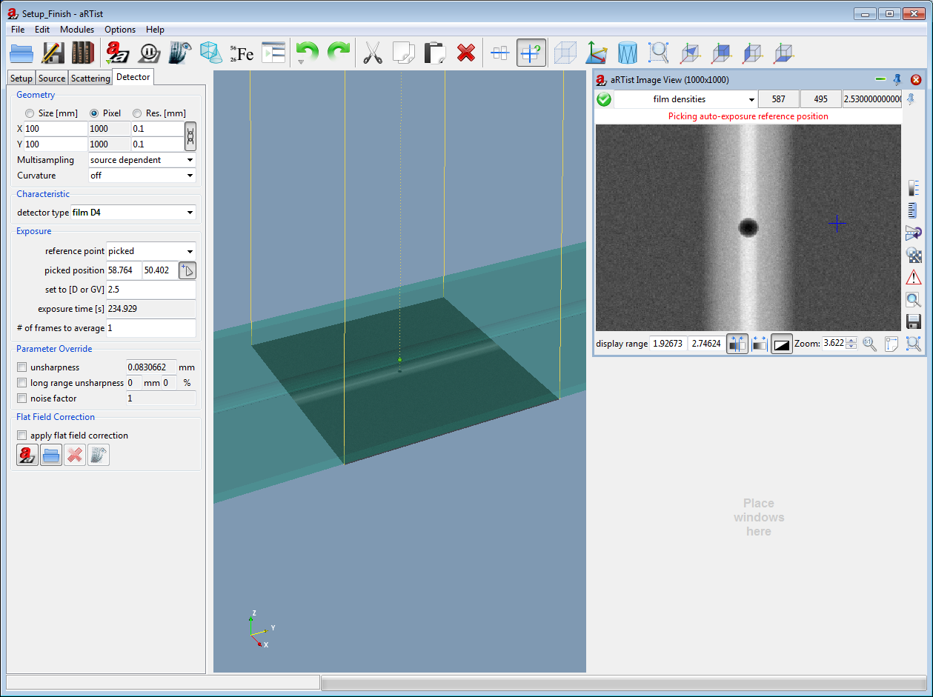The image size is (933, 697).
Task: Click the list view toolbar icon
Action: (273, 53)
